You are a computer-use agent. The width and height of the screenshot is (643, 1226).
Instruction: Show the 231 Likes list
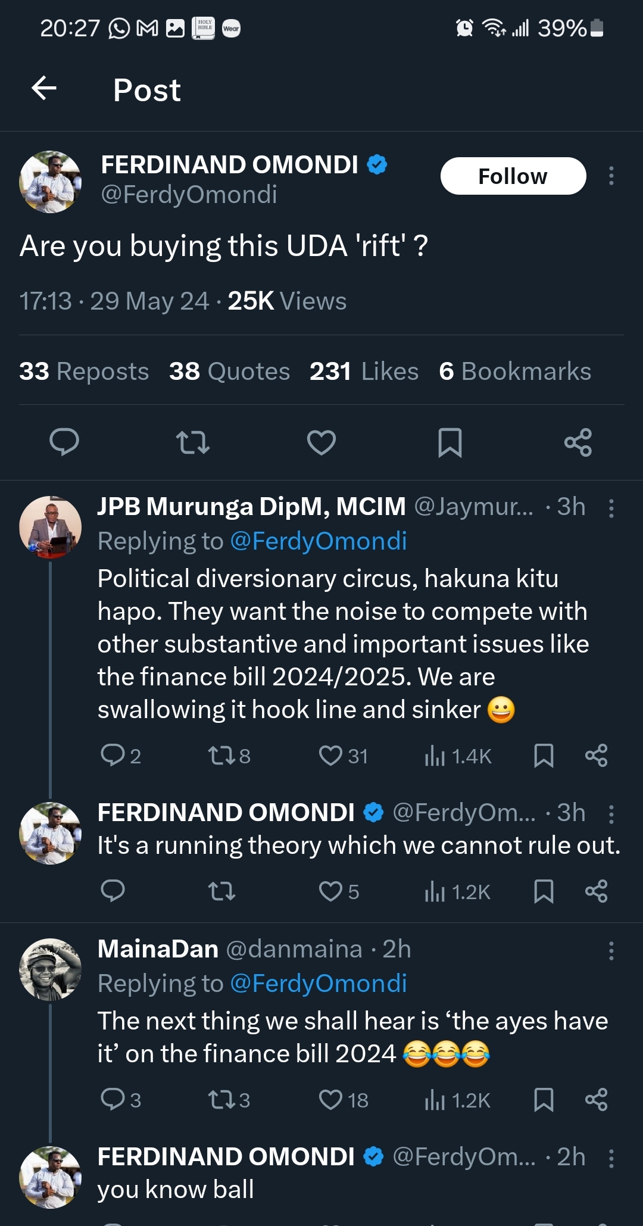pos(364,371)
